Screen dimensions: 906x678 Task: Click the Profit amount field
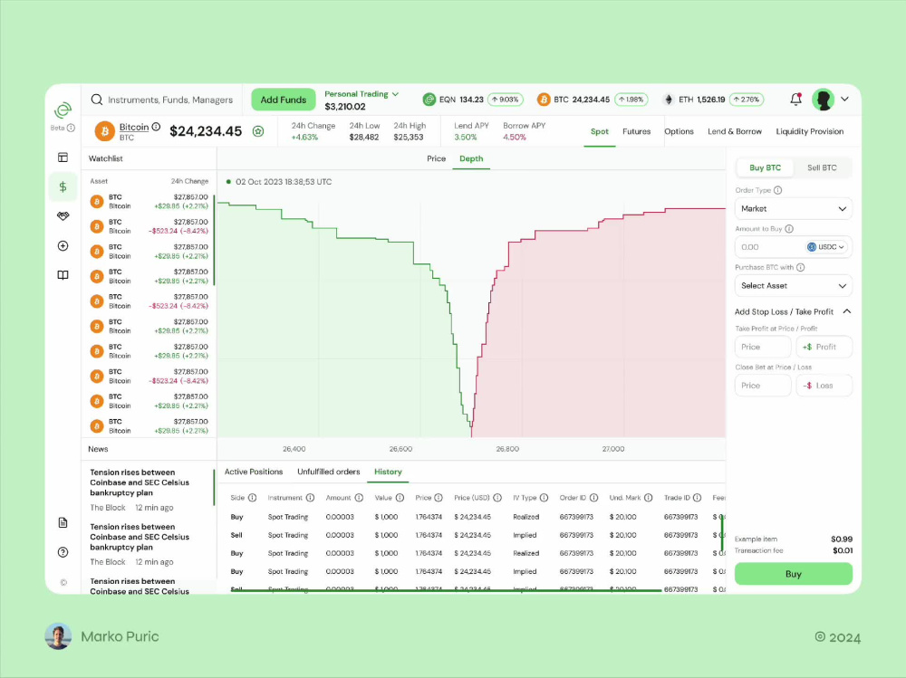click(x=824, y=347)
